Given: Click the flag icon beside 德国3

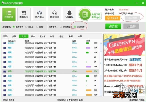Looking at the screenshot, I should pos(5,57).
